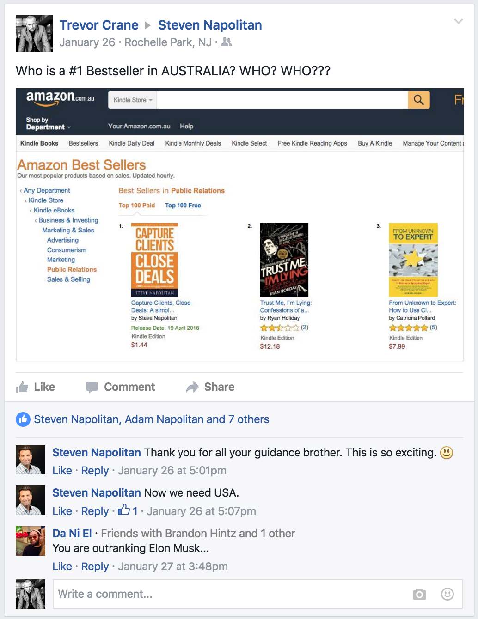Open the post options chevron menu
The image size is (478, 619).
click(x=458, y=21)
